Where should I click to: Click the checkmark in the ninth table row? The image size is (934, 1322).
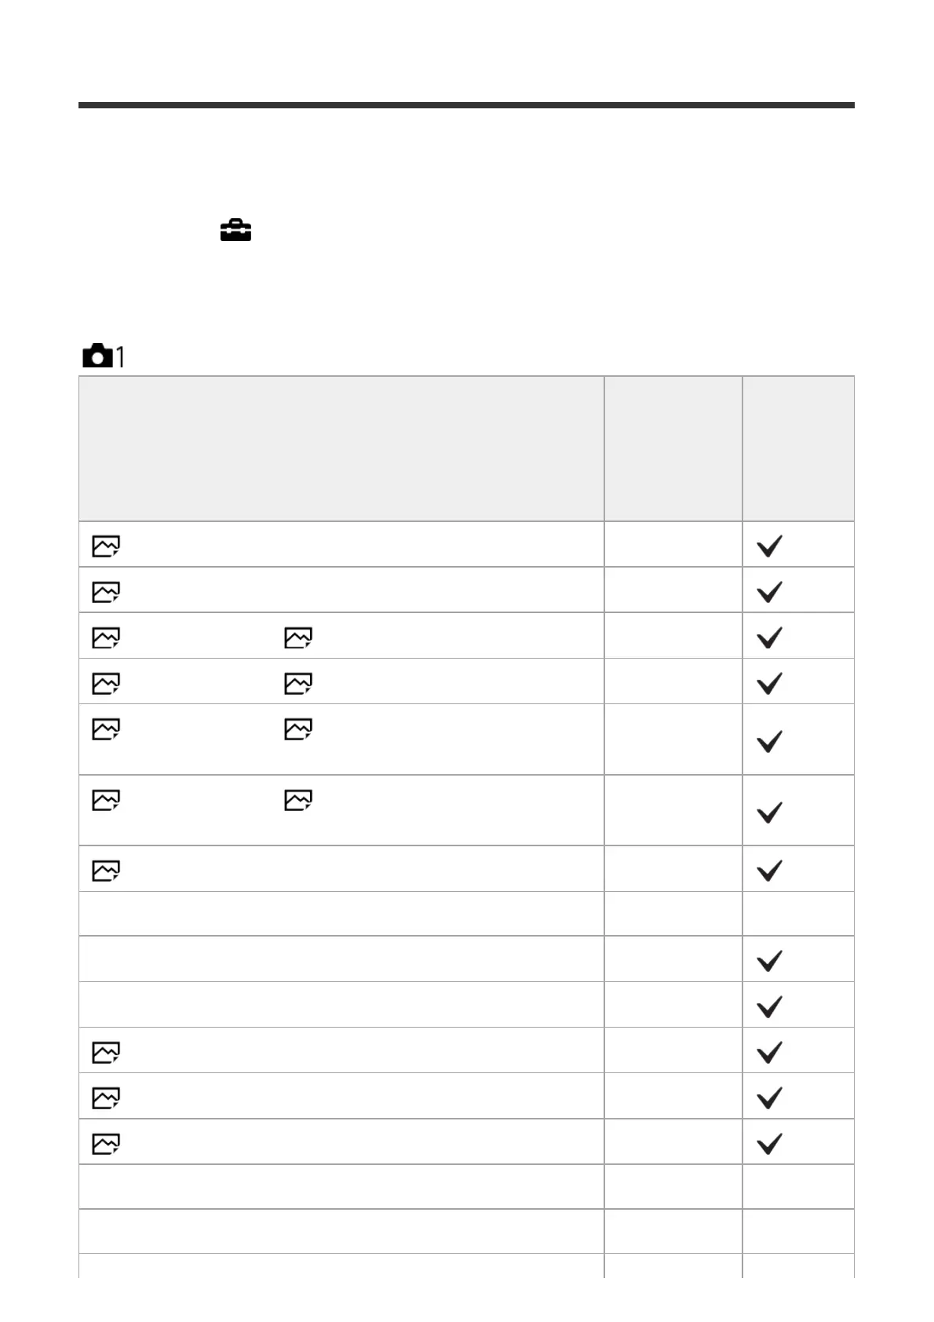tap(769, 960)
